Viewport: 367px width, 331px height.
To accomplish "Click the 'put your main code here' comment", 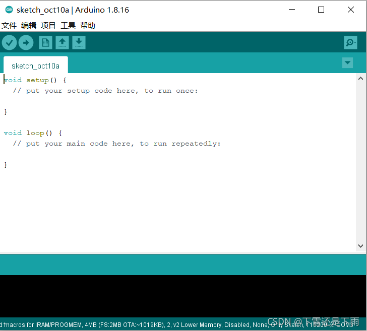I will pyautogui.click(x=117, y=144).
